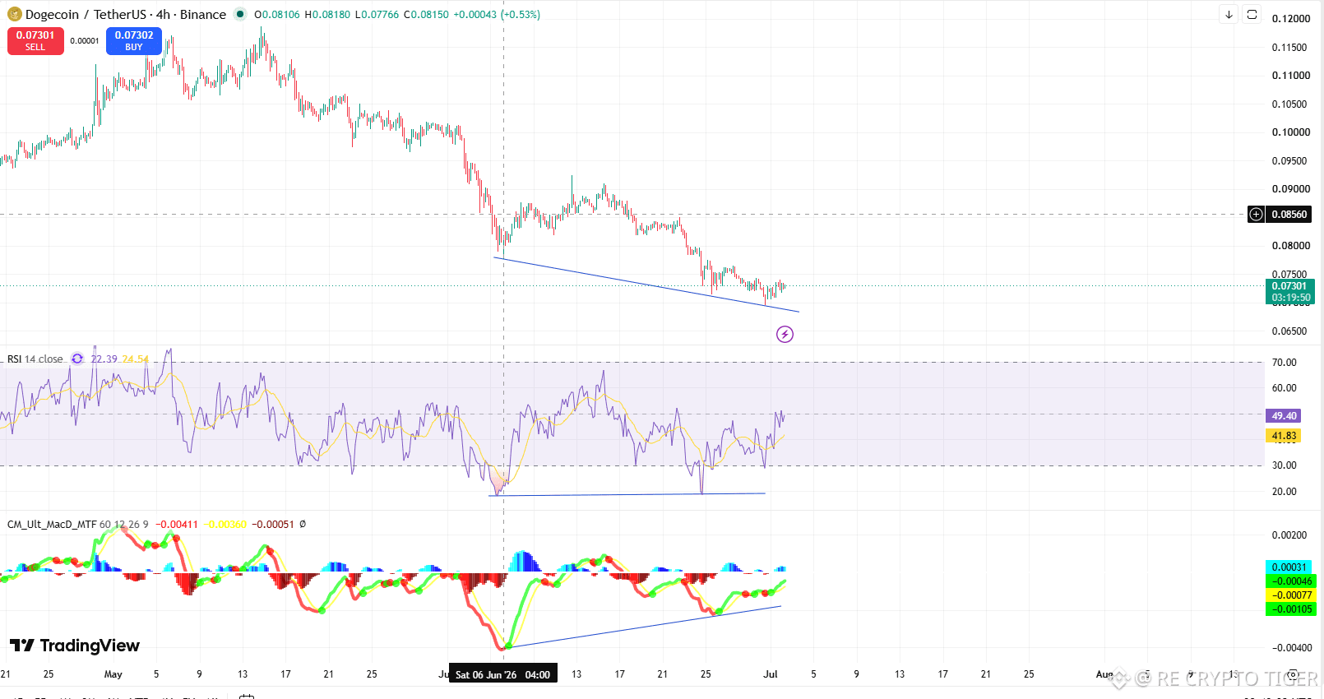Click the fullscreen snapshot icon at top right
Screen dimensions: 1324x699
[x=1252, y=15]
